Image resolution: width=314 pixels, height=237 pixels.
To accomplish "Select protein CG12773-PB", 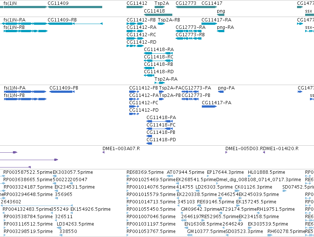I will [196, 95].
